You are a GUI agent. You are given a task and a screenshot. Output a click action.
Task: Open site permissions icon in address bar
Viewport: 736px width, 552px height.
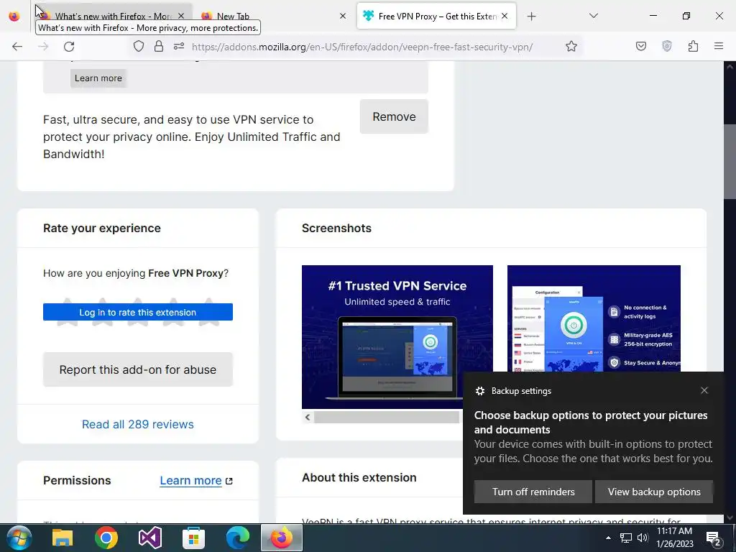179,46
